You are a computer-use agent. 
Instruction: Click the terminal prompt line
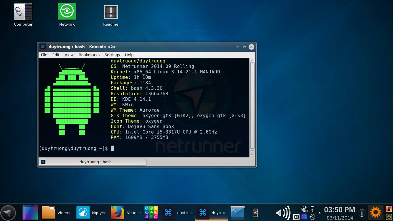pyautogui.click(x=76, y=148)
